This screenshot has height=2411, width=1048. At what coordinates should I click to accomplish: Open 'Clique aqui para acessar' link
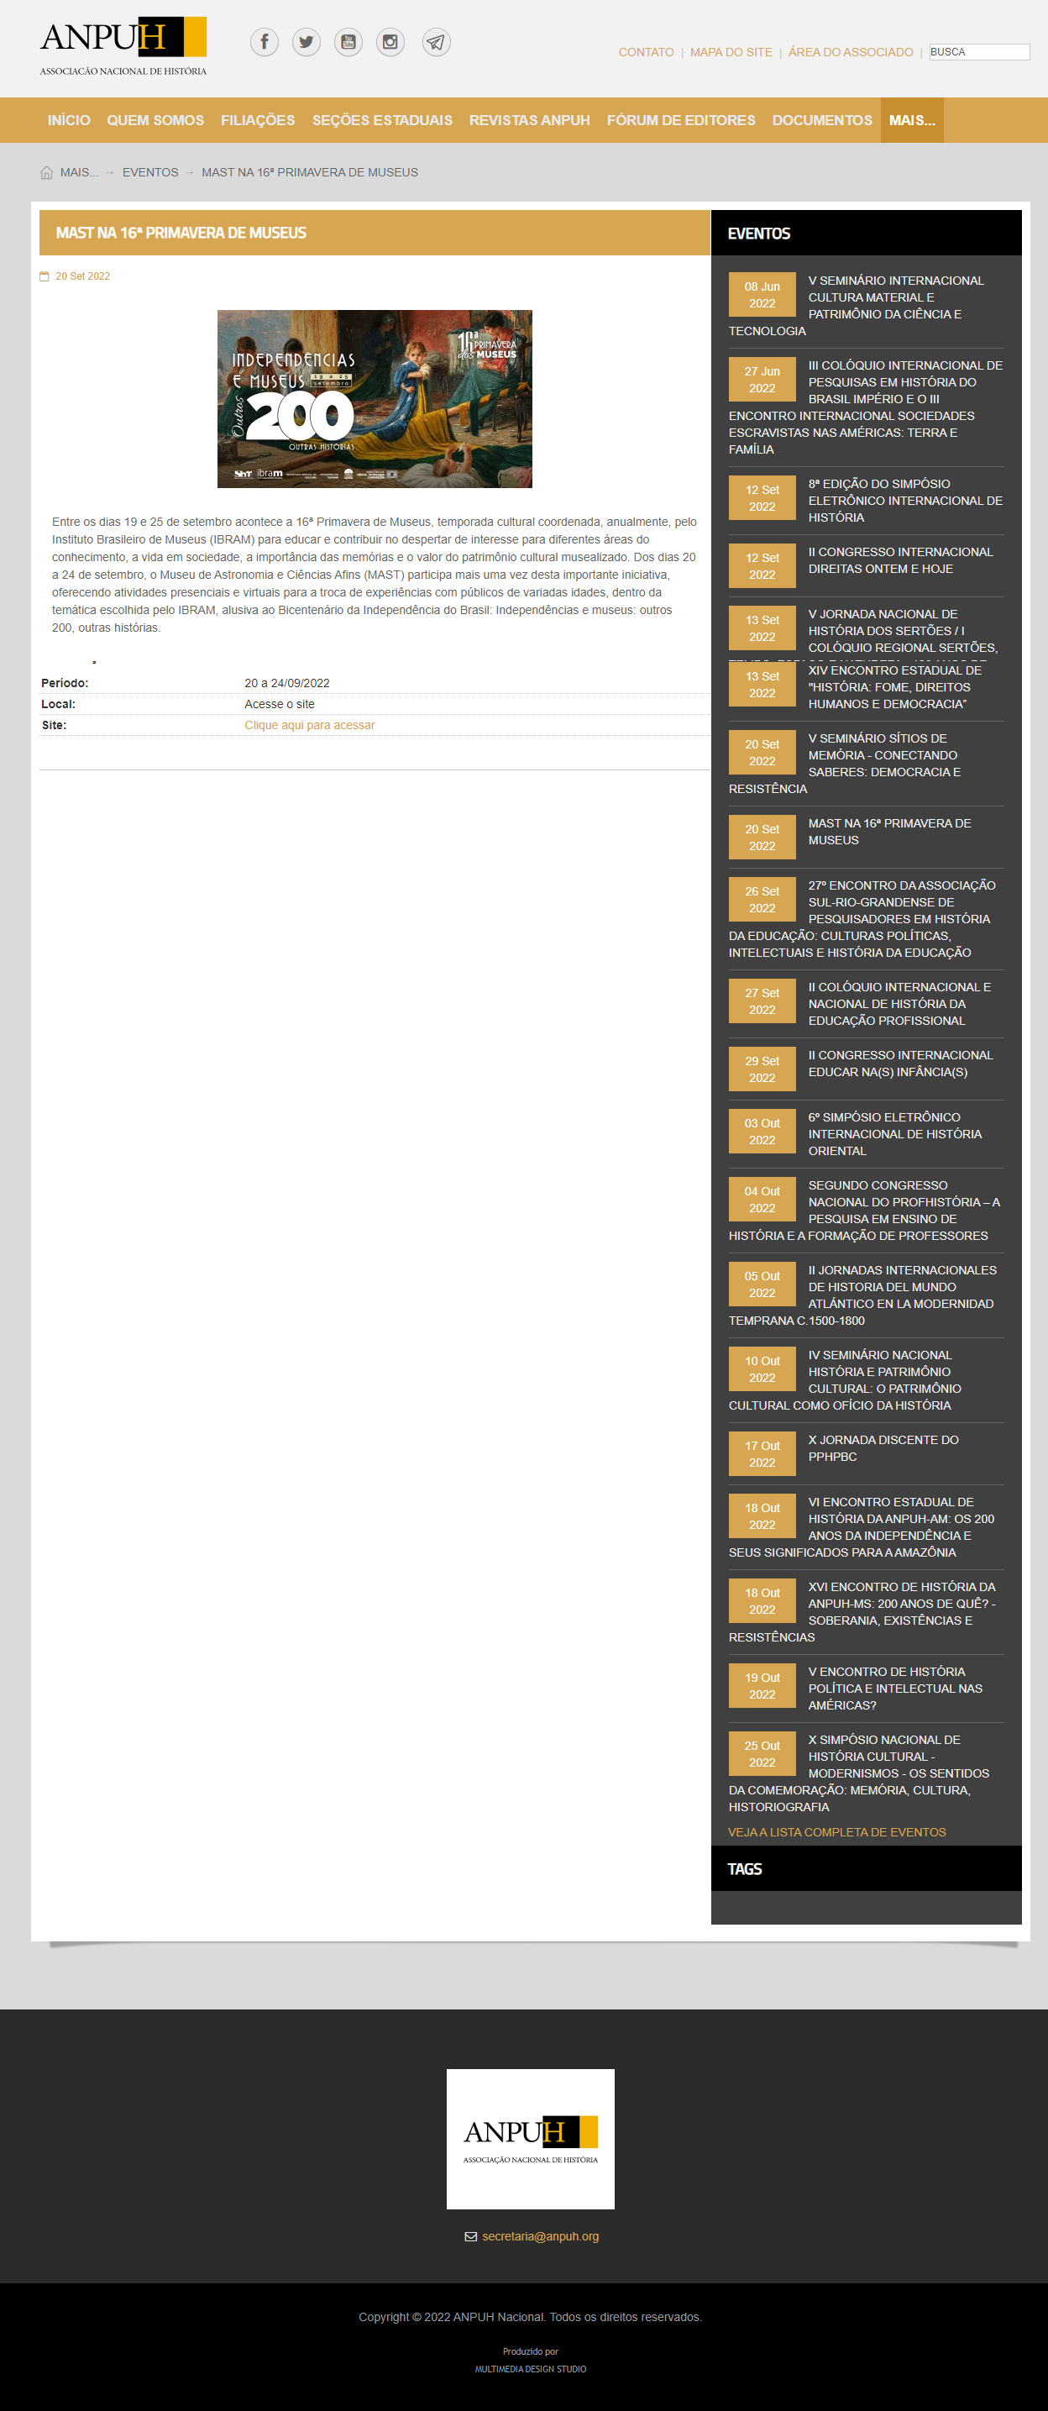click(309, 725)
